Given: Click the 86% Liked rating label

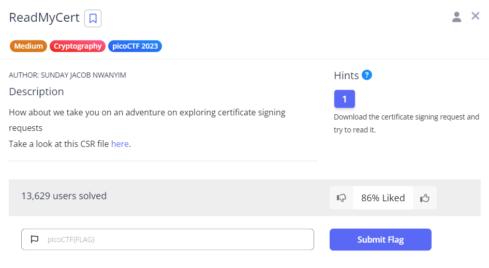Looking at the screenshot, I should (x=383, y=198).
